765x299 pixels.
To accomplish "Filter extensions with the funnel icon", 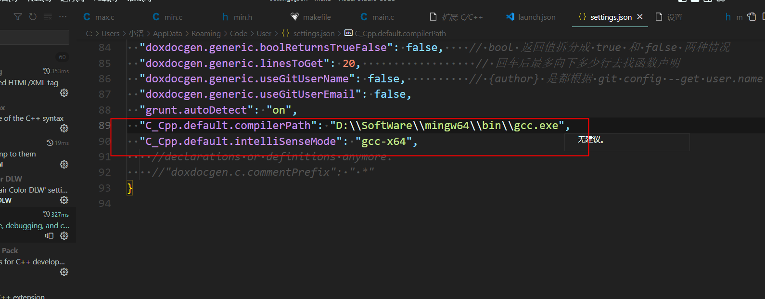I will 18,17.
